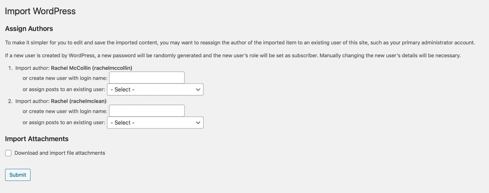Screen dimensions: 489x193
Task: Click the login name field for rachelmclean
Action: (147, 111)
